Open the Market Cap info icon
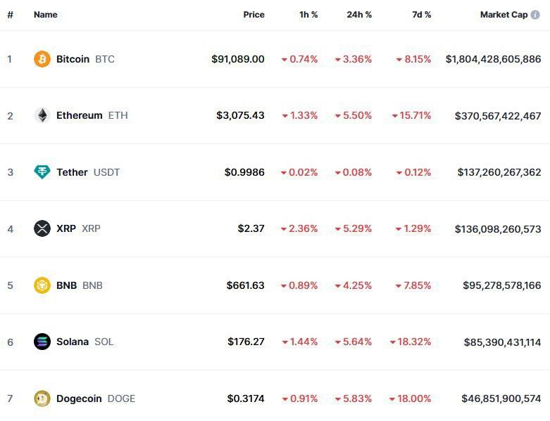The width and height of the screenshot is (550, 421). point(535,15)
